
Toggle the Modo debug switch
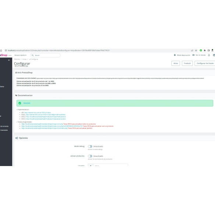pyautogui.click(x=90, y=147)
